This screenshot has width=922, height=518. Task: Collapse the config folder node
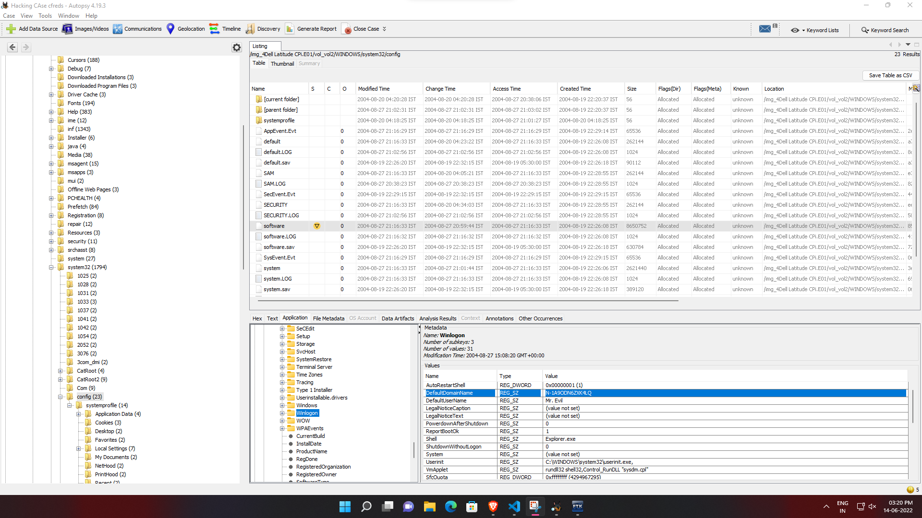pyautogui.click(x=61, y=397)
